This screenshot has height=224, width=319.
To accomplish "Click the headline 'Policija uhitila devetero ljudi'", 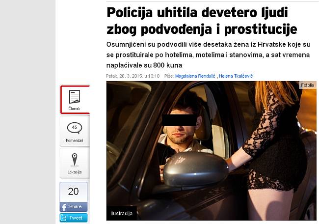I will tap(198, 11).
